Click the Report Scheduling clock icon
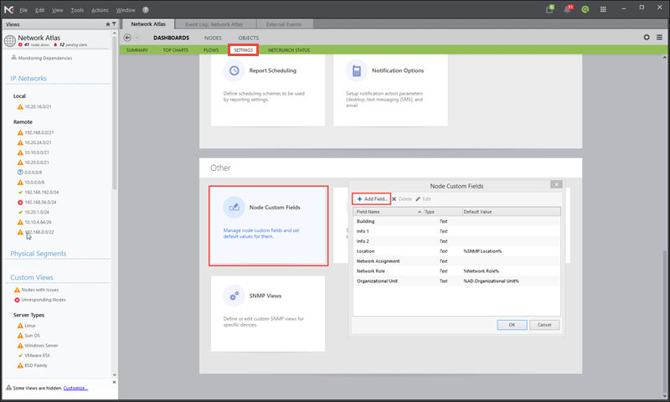670x402 pixels. coord(234,71)
